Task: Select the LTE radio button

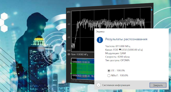Action: click(109, 71)
